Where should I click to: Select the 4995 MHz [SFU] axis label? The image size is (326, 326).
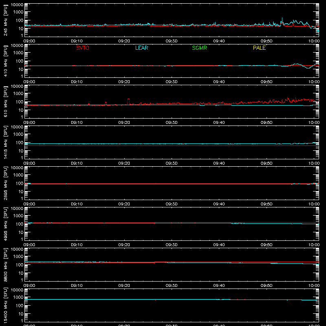[x=5, y=224]
